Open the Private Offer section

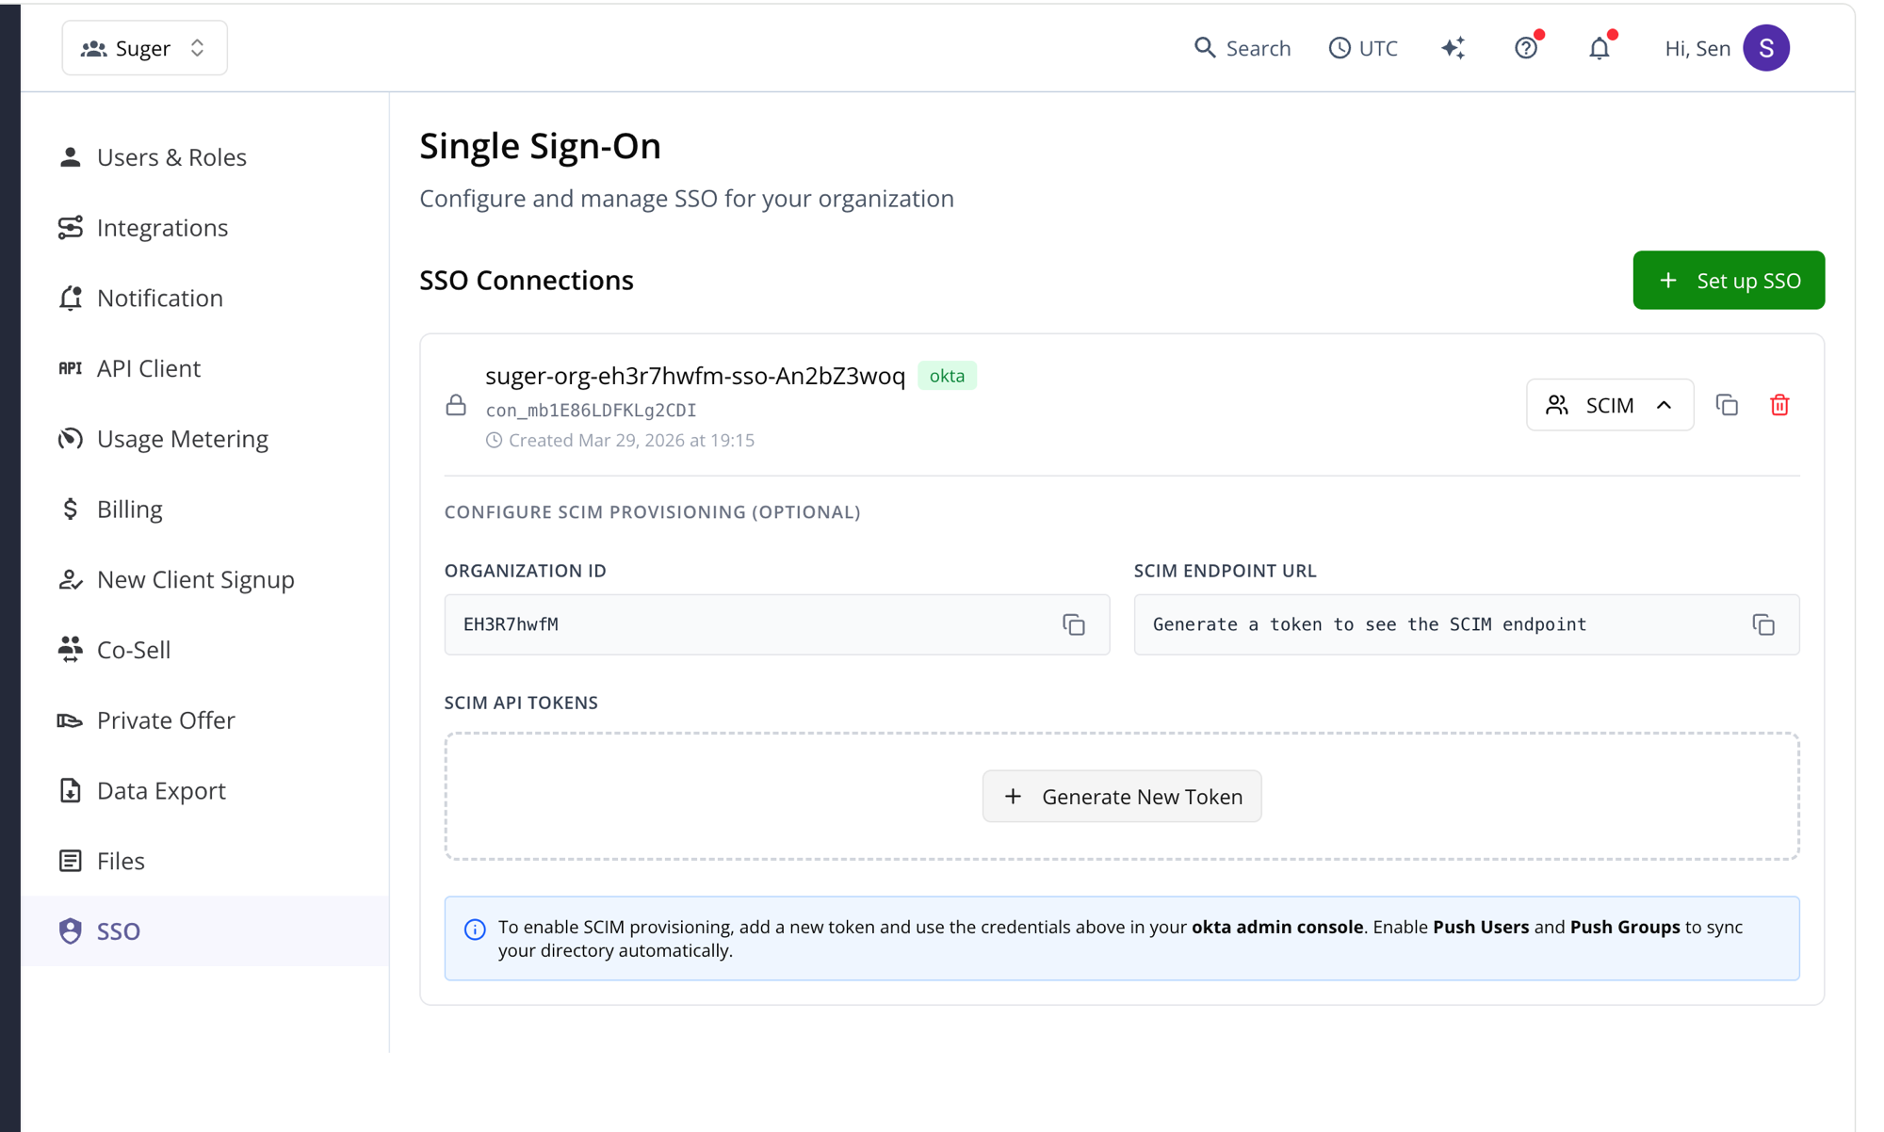click(x=166, y=720)
